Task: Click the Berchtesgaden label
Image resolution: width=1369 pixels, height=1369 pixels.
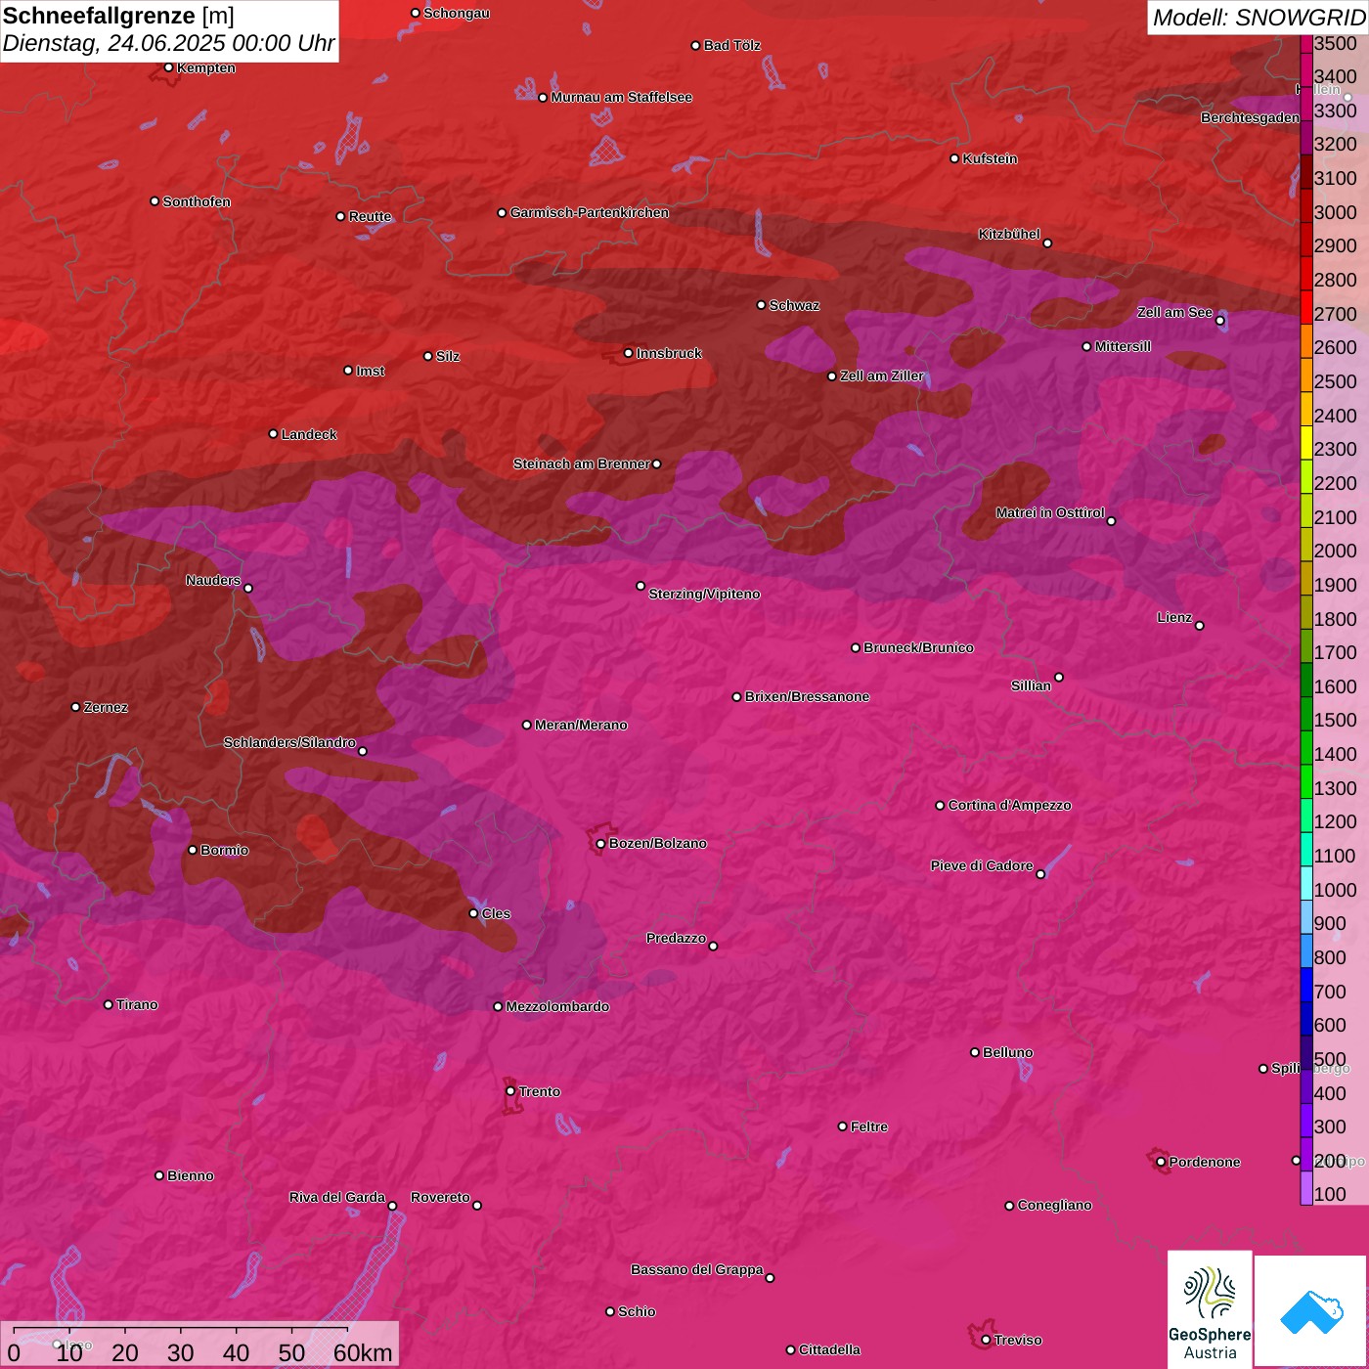Action: (x=1250, y=117)
